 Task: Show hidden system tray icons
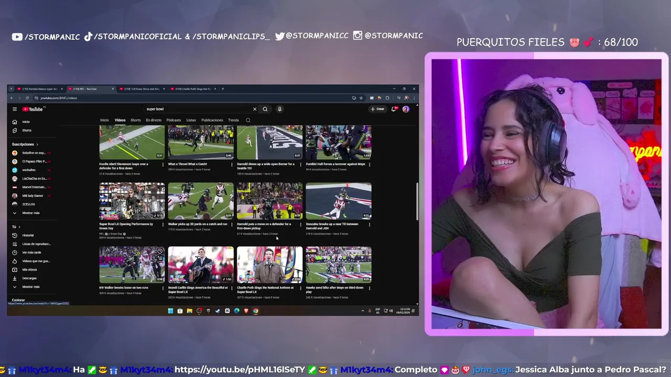tap(363, 311)
